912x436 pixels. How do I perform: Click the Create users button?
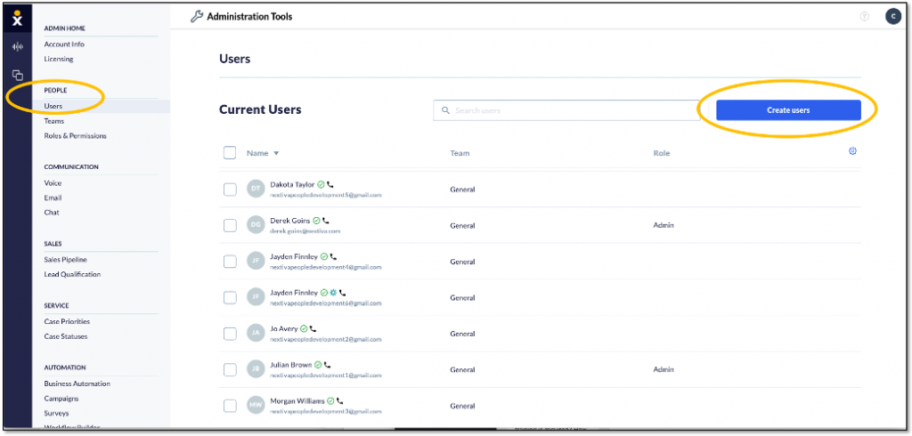(x=788, y=109)
